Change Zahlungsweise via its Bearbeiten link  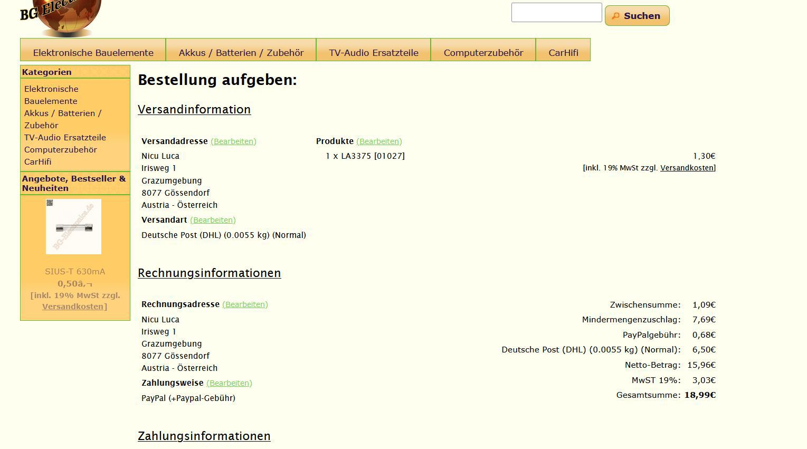pyautogui.click(x=229, y=383)
